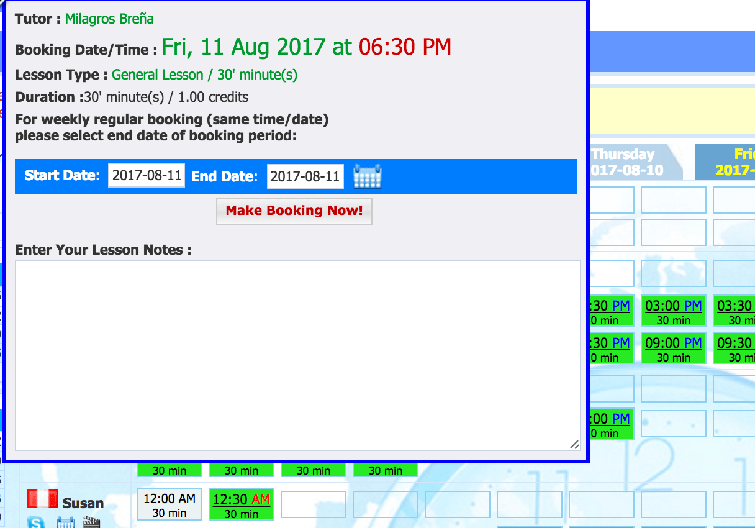Click the Susan tutor name
The height and width of the screenshot is (528, 755).
point(83,503)
